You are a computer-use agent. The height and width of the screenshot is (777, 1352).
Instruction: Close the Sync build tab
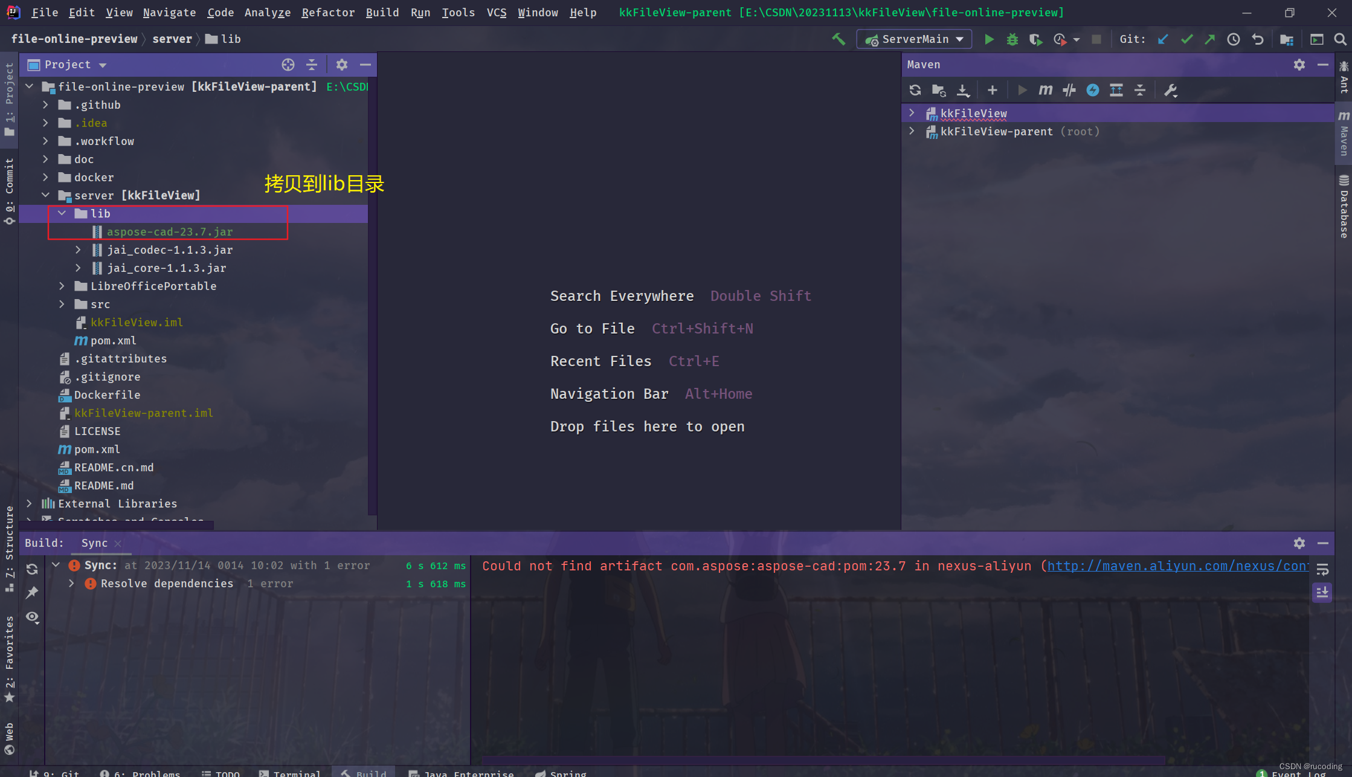(x=118, y=544)
